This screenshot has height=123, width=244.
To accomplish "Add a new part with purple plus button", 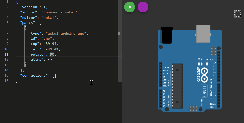I will tap(143, 7).
